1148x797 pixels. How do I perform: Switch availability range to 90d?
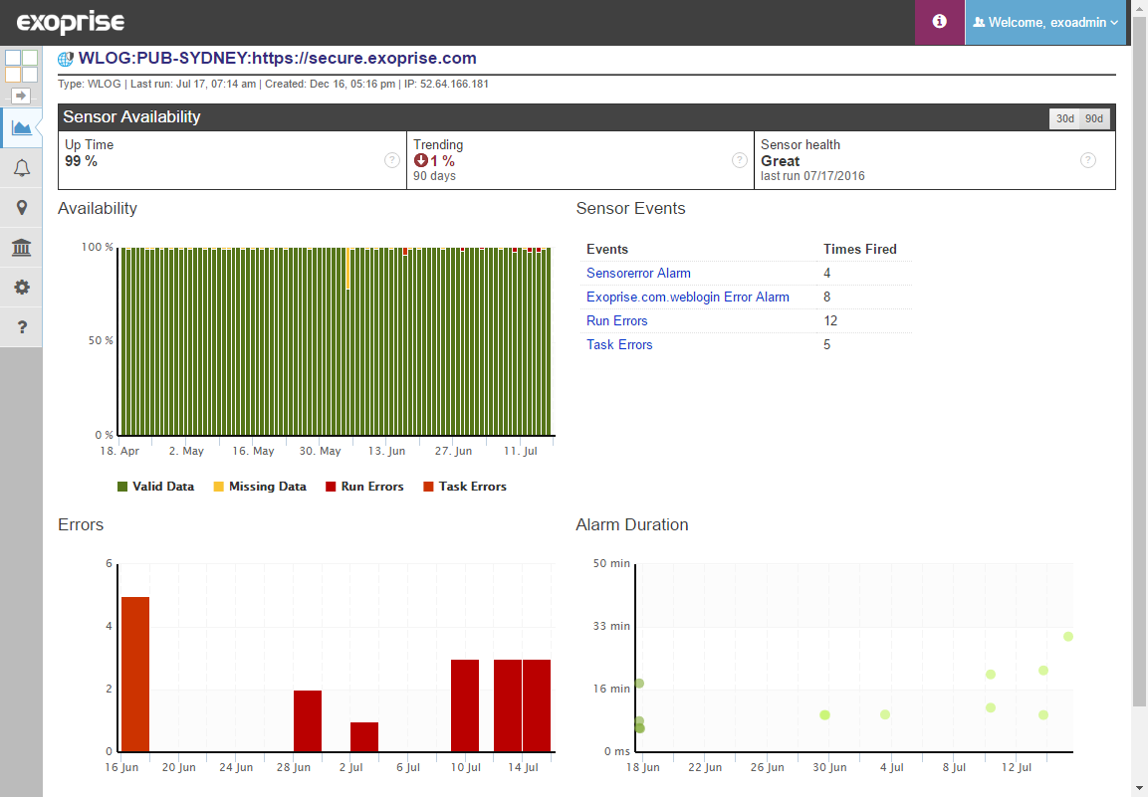[x=1094, y=118]
